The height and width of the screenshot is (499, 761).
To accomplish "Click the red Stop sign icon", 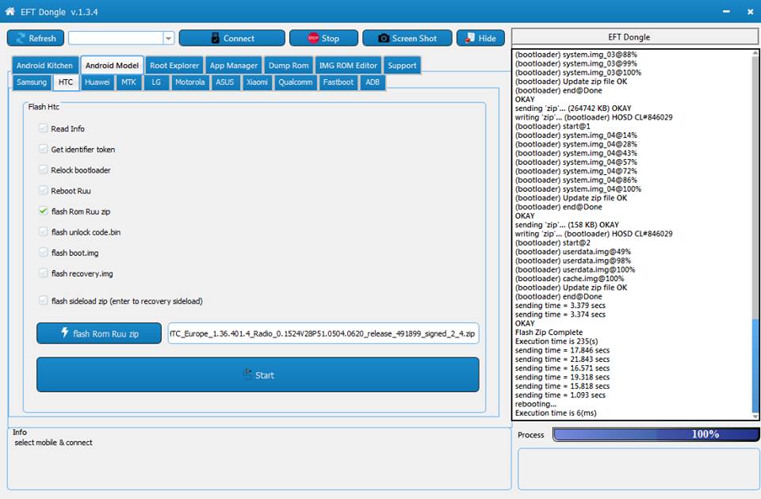I will [x=313, y=38].
